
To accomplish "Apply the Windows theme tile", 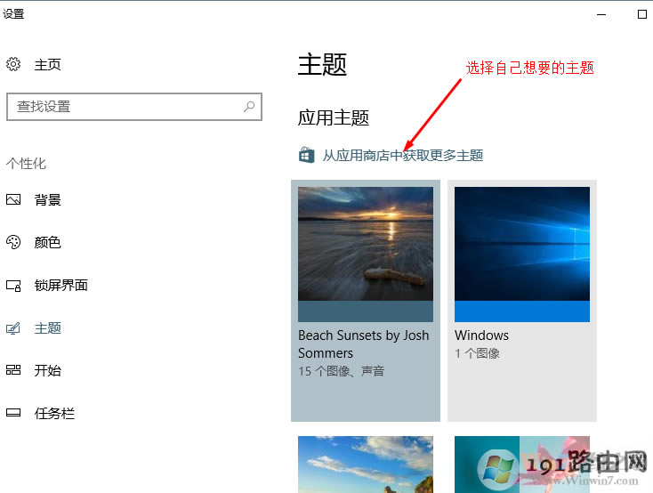I will [522, 299].
